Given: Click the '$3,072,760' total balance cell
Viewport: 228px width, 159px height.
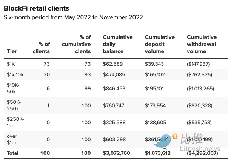Looking at the screenshot, I should click(x=117, y=153).
